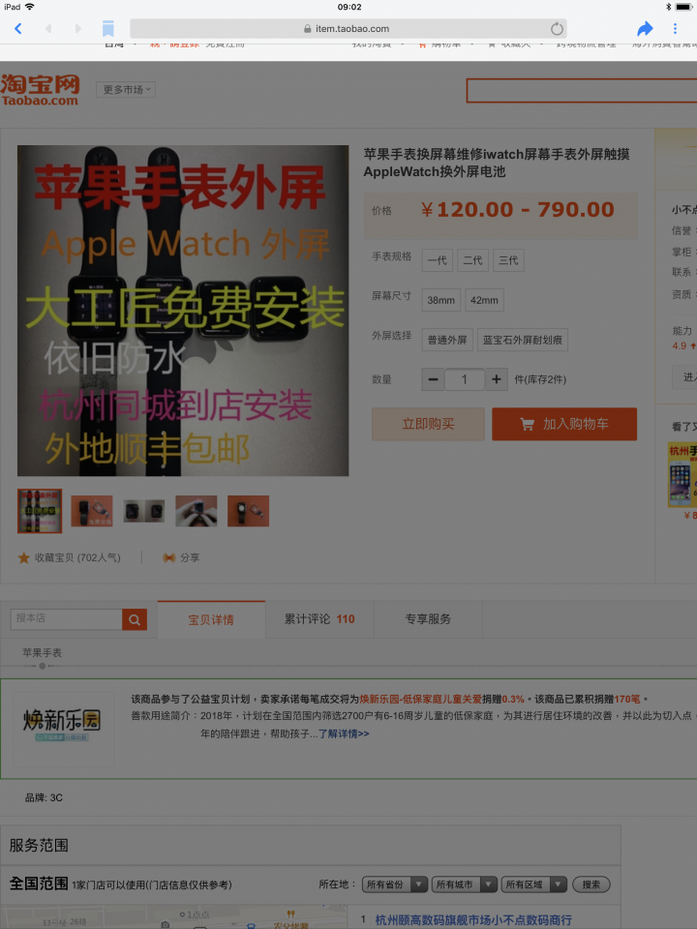Tap the browser back arrow
Viewport: 697px width, 929px height.
point(17,28)
